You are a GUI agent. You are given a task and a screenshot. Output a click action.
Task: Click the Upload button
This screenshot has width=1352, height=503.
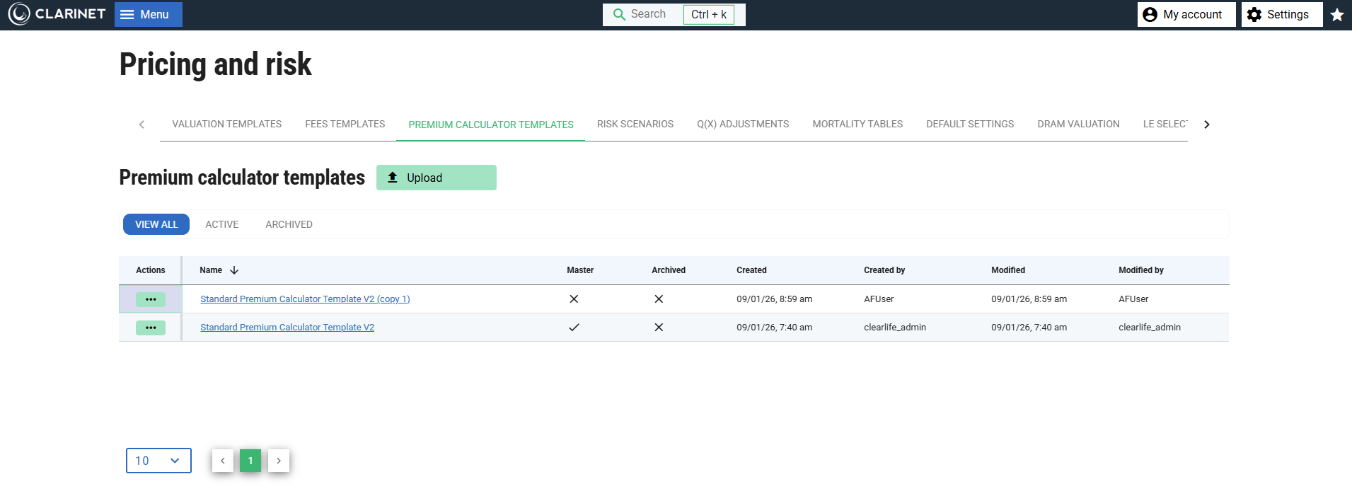click(x=436, y=178)
